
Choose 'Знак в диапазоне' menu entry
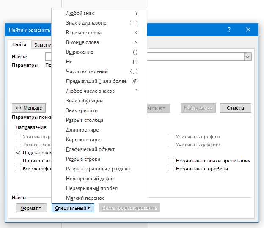[x=86, y=23]
